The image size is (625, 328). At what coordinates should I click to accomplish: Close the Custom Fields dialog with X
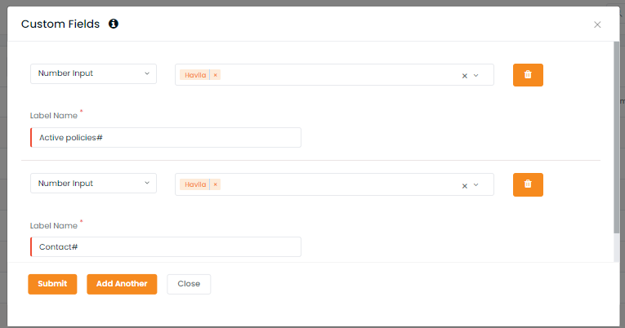[597, 24]
